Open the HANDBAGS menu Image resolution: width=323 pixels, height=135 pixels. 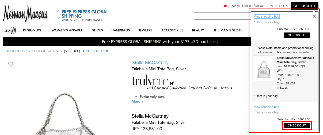click(121, 30)
